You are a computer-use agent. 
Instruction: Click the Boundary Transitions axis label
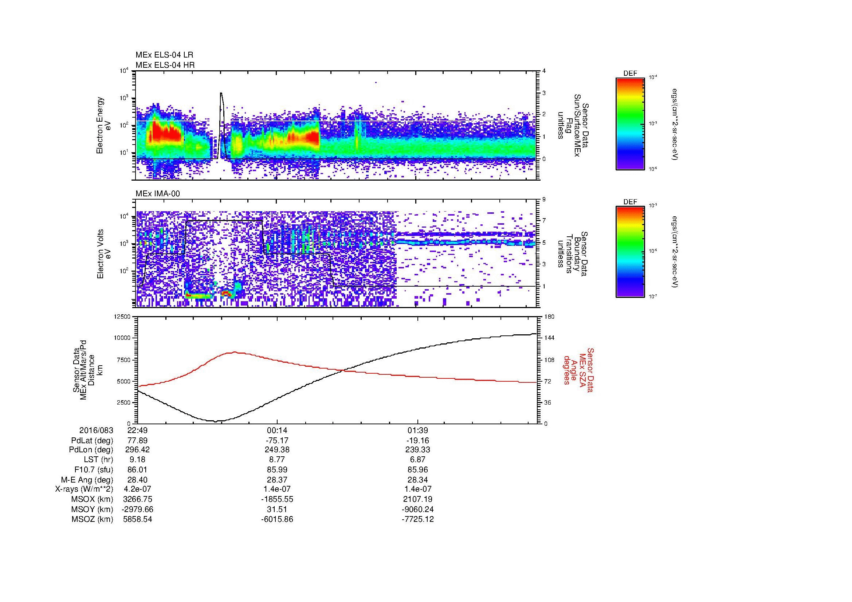(x=573, y=254)
